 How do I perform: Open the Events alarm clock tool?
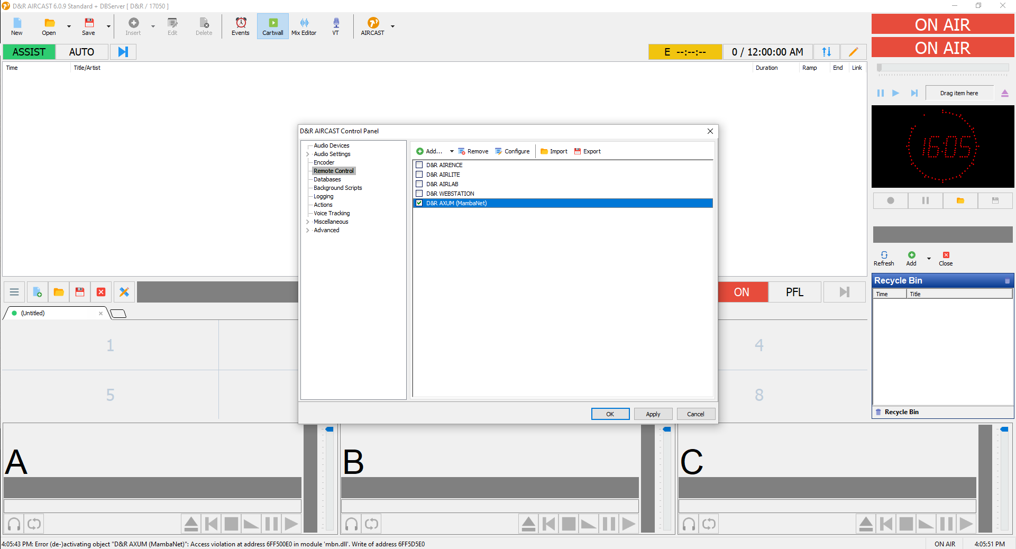pyautogui.click(x=240, y=26)
